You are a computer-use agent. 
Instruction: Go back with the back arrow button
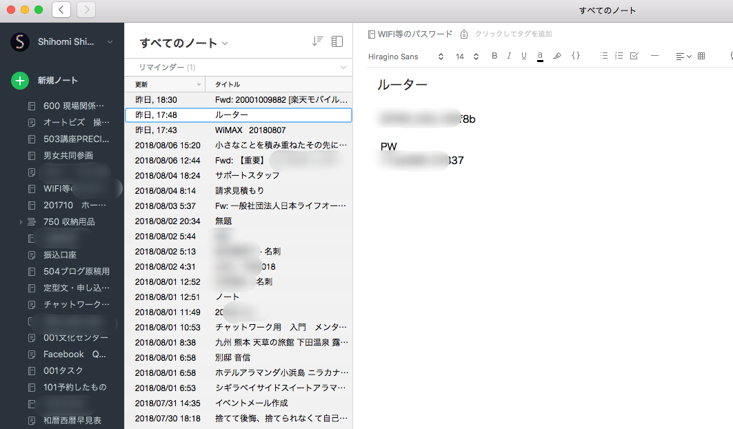coord(61,10)
